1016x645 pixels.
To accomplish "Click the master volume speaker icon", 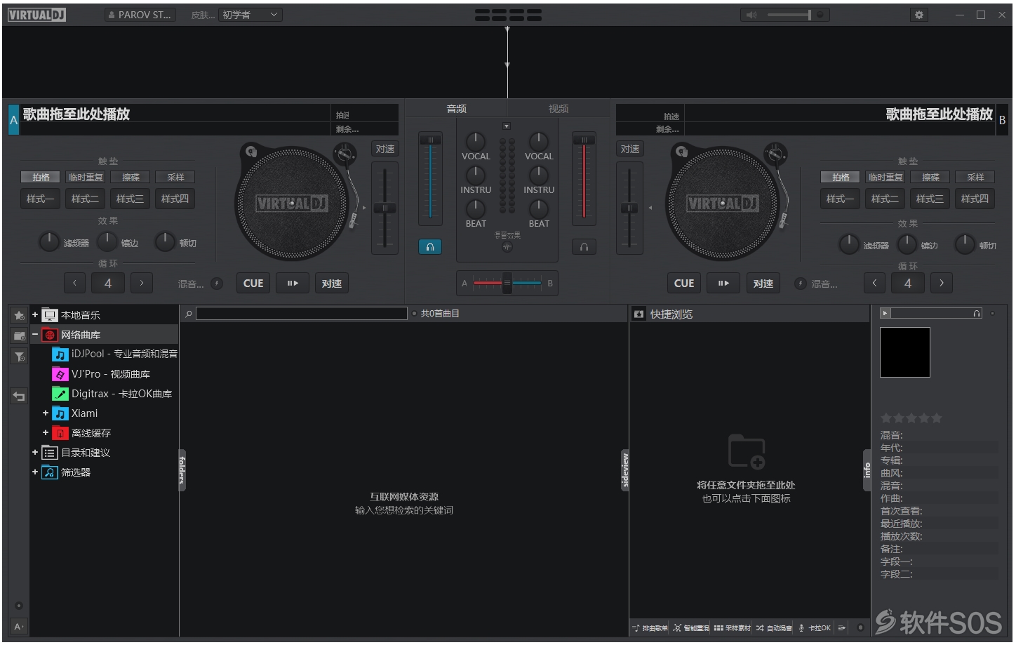I will click(751, 15).
